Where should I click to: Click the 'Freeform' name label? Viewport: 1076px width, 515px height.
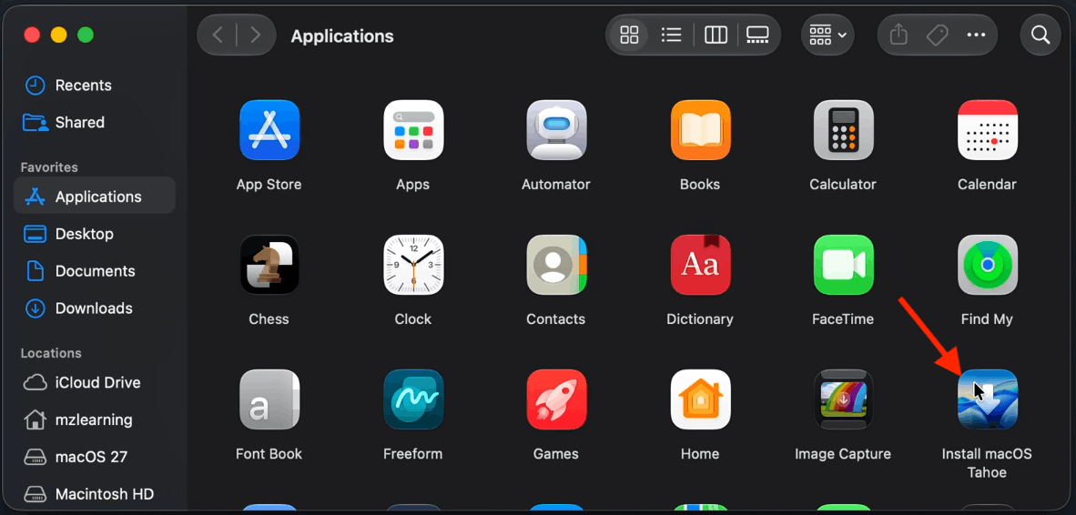413,454
